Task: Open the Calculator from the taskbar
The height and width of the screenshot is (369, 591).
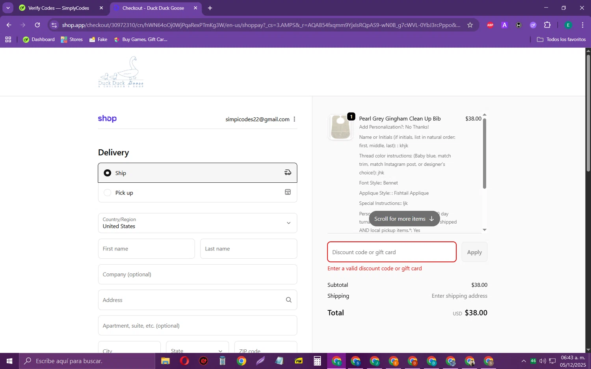Action: (318, 361)
